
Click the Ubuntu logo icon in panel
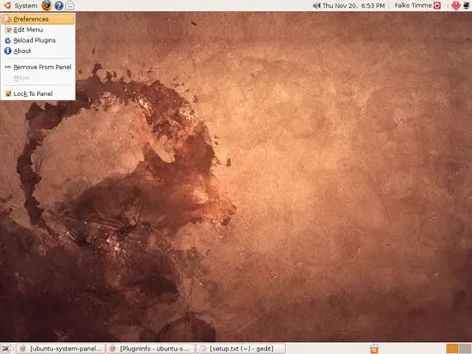point(7,5)
